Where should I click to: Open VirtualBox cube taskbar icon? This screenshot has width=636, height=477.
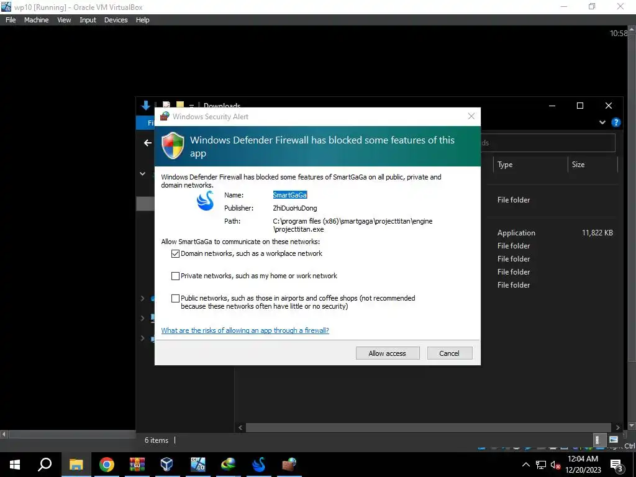[x=166, y=465]
